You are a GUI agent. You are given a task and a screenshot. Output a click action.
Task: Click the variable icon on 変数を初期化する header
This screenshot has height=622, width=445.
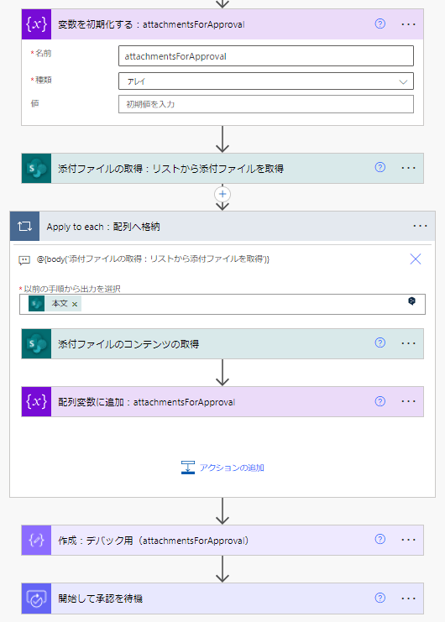click(36, 24)
